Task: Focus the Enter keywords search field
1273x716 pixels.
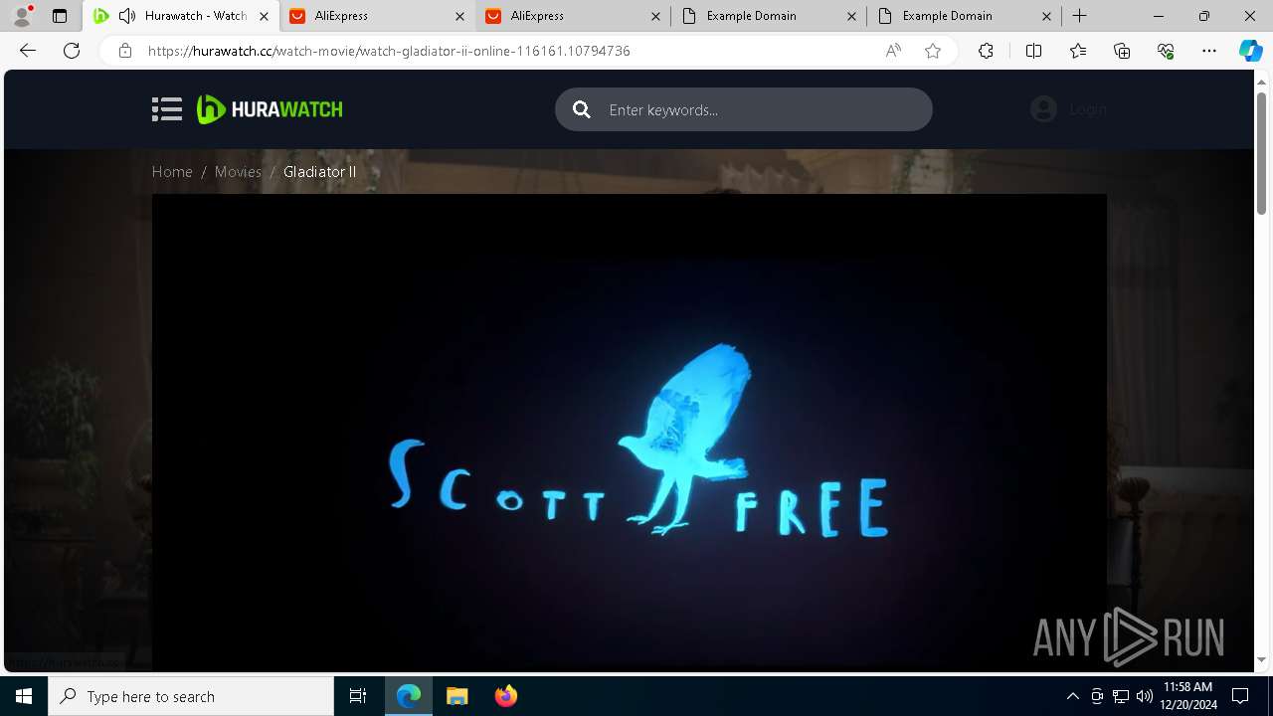Action: point(744,109)
